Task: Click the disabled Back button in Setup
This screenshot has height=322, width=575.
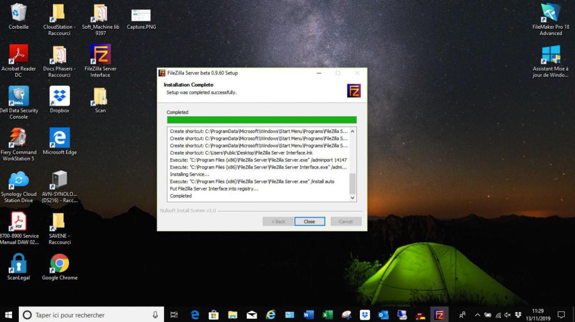Action: pos(278,221)
